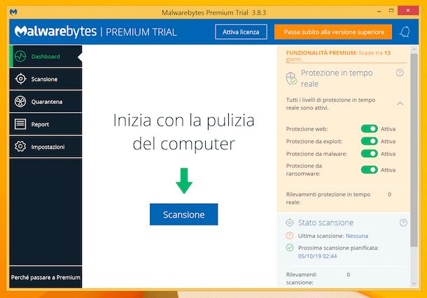Click the 'Stato scansione' heading
The height and width of the screenshot is (298, 427).
(325, 223)
